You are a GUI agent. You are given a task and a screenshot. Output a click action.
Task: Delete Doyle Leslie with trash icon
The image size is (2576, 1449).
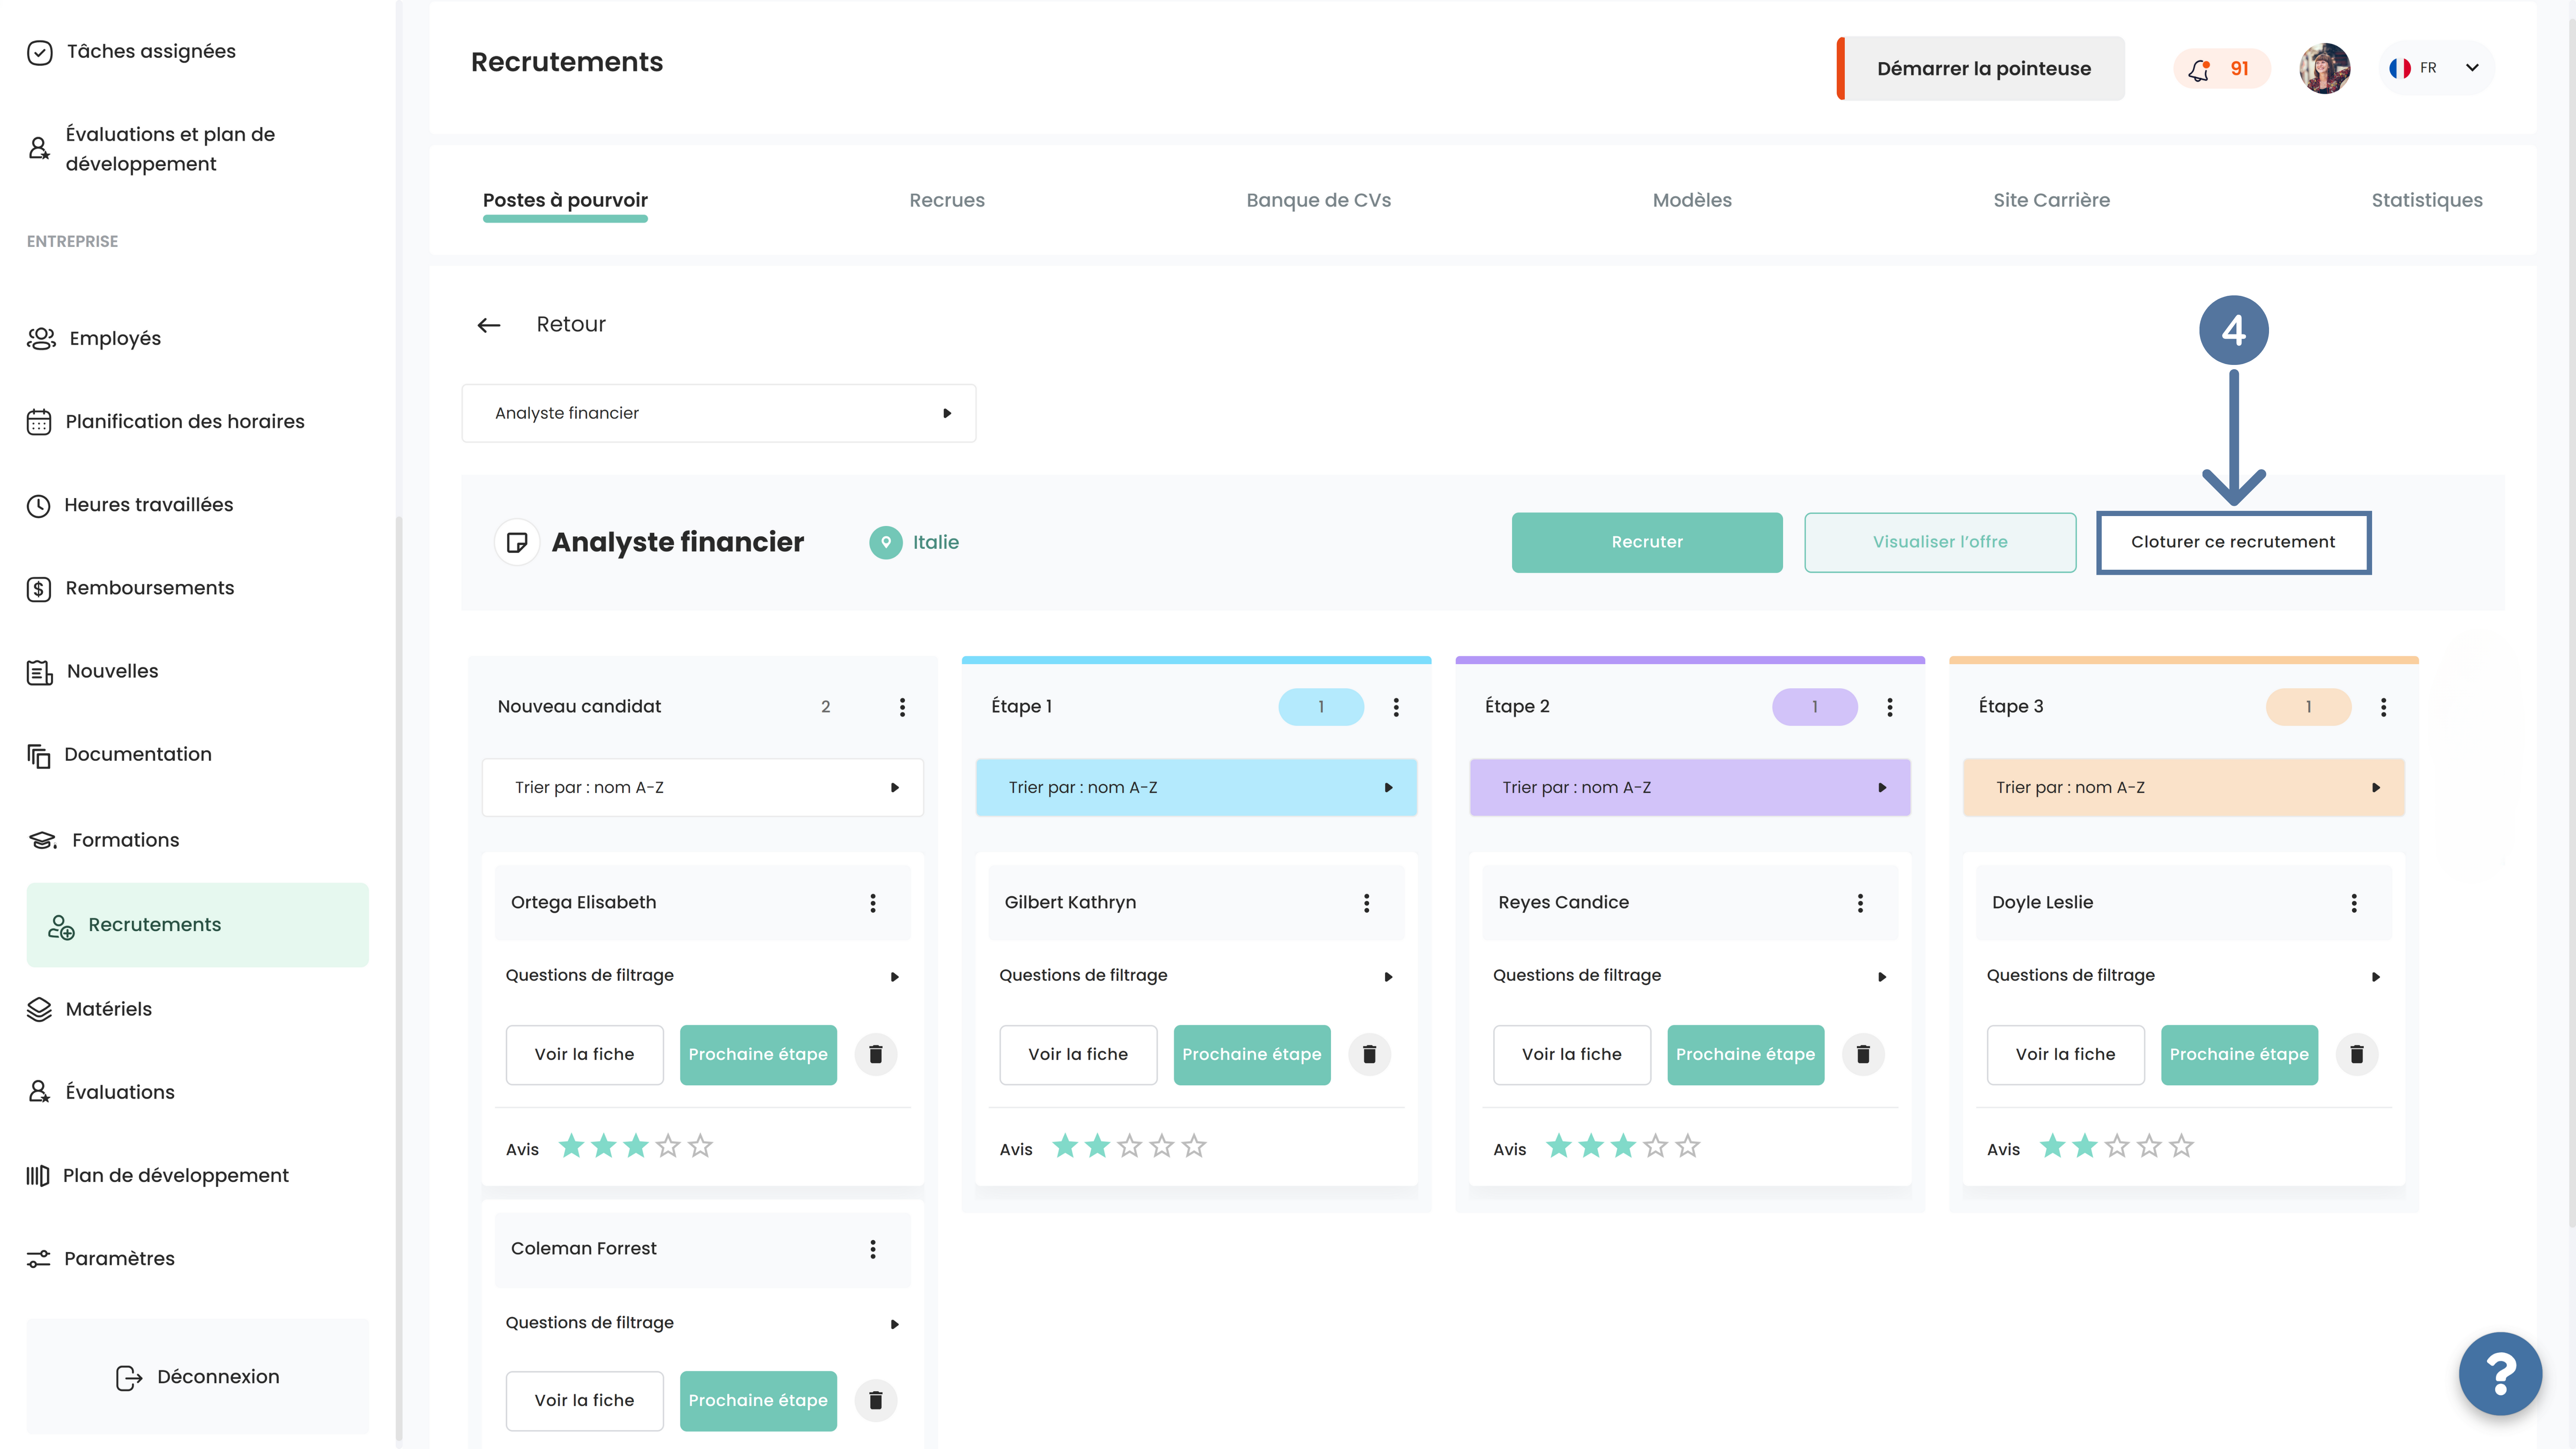point(2357,1054)
